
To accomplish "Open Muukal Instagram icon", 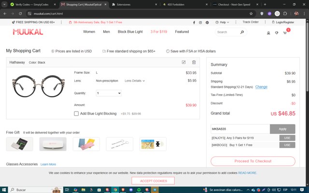I will [200, 23].
